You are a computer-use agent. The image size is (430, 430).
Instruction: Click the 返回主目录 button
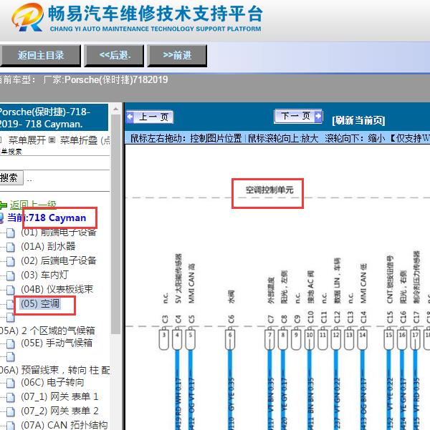click(40, 56)
